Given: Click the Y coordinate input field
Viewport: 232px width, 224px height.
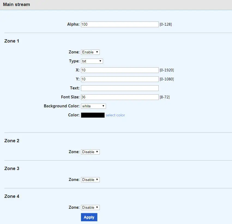Looking at the screenshot, I should [120, 79].
